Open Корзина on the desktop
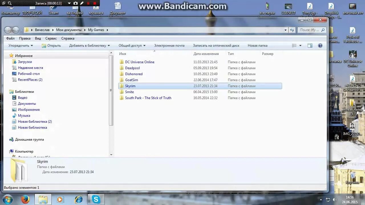Image resolution: width=365 pixels, height=205 pixels. coord(352,177)
